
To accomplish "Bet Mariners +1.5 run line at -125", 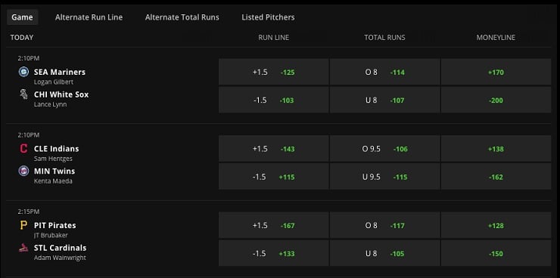I will tap(274, 72).
